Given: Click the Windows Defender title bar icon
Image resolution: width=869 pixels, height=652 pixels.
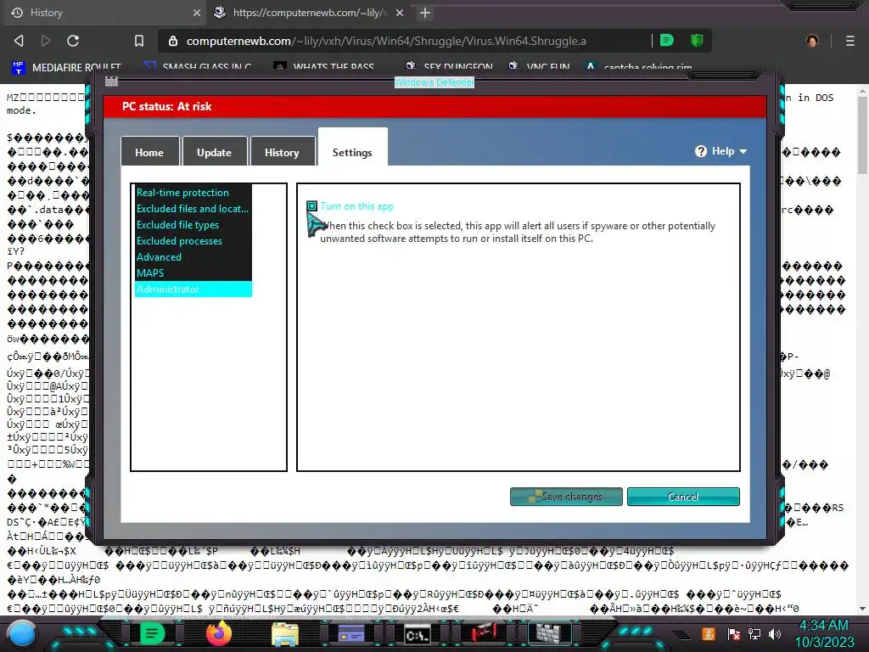Looking at the screenshot, I should 111,81.
